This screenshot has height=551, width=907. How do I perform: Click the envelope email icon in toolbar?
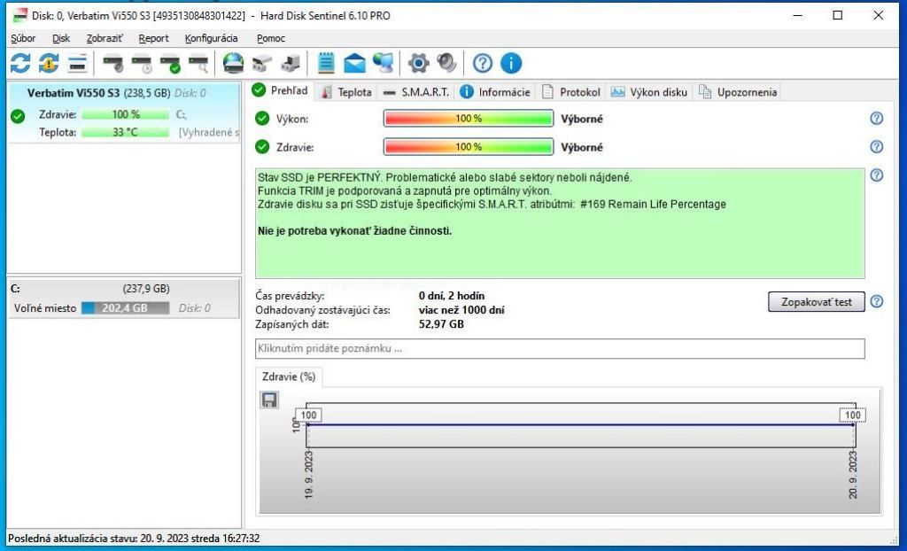point(354,63)
